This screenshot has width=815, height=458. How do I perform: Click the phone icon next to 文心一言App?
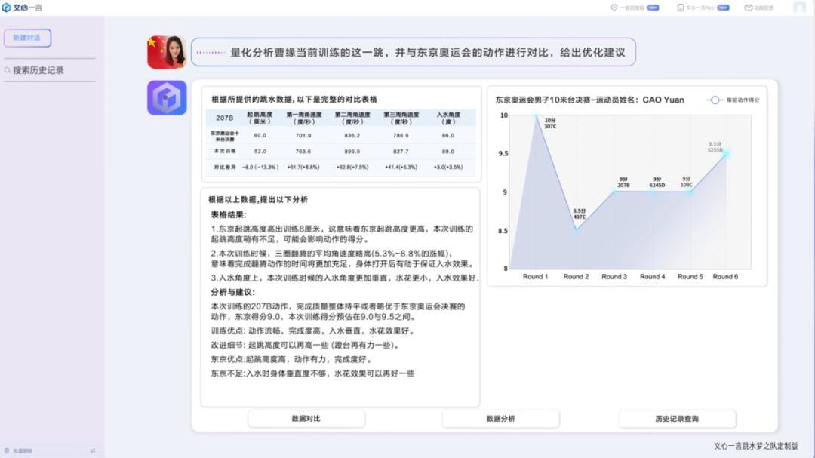(680, 7)
